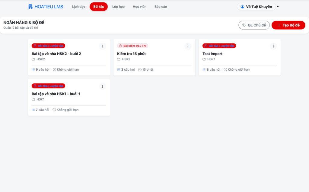Click the Bài kiểm tra / Thi badge

click(133, 46)
